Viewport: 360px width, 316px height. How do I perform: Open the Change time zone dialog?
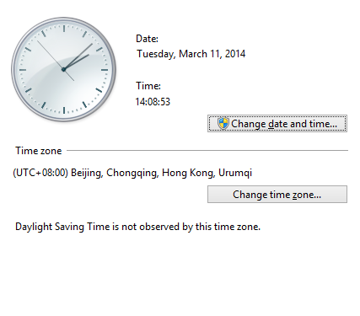277,195
